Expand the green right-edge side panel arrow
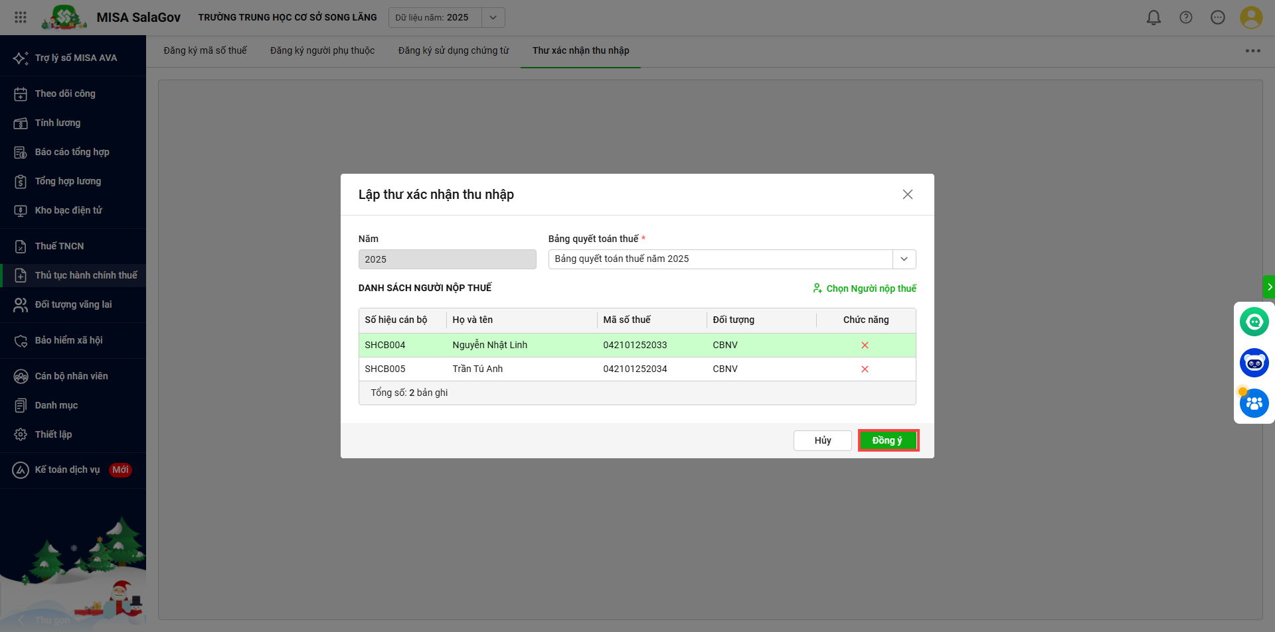 tap(1269, 287)
